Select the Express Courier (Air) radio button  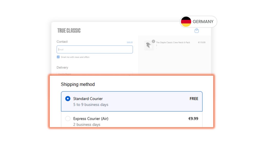(x=68, y=119)
